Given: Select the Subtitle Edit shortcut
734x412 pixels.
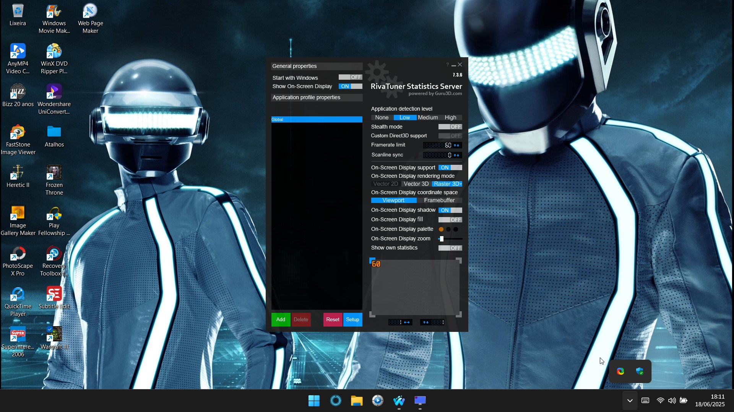Looking at the screenshot, I should tap(54, 298).
